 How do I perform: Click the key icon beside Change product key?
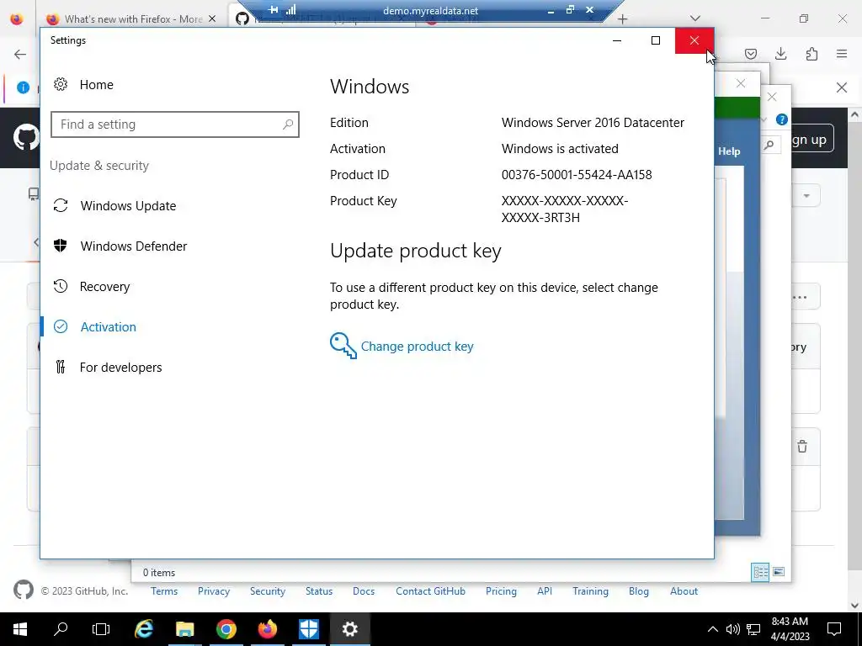pos(343,346)
